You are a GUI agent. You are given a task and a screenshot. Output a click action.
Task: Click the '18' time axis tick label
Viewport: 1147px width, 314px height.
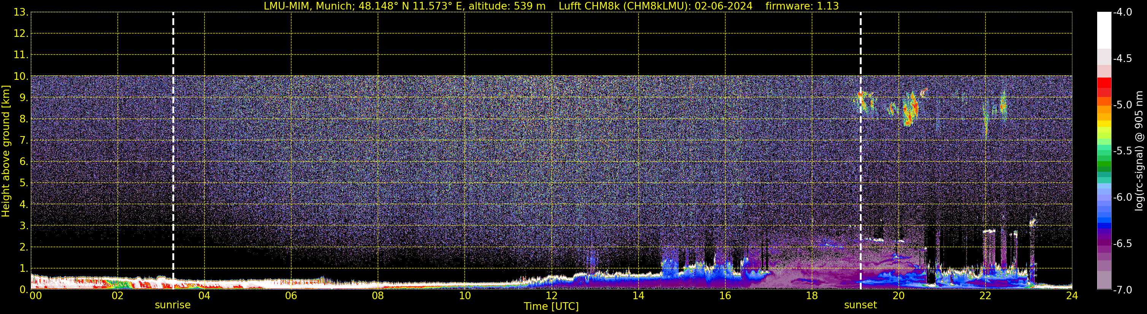(x=812, y=296)
